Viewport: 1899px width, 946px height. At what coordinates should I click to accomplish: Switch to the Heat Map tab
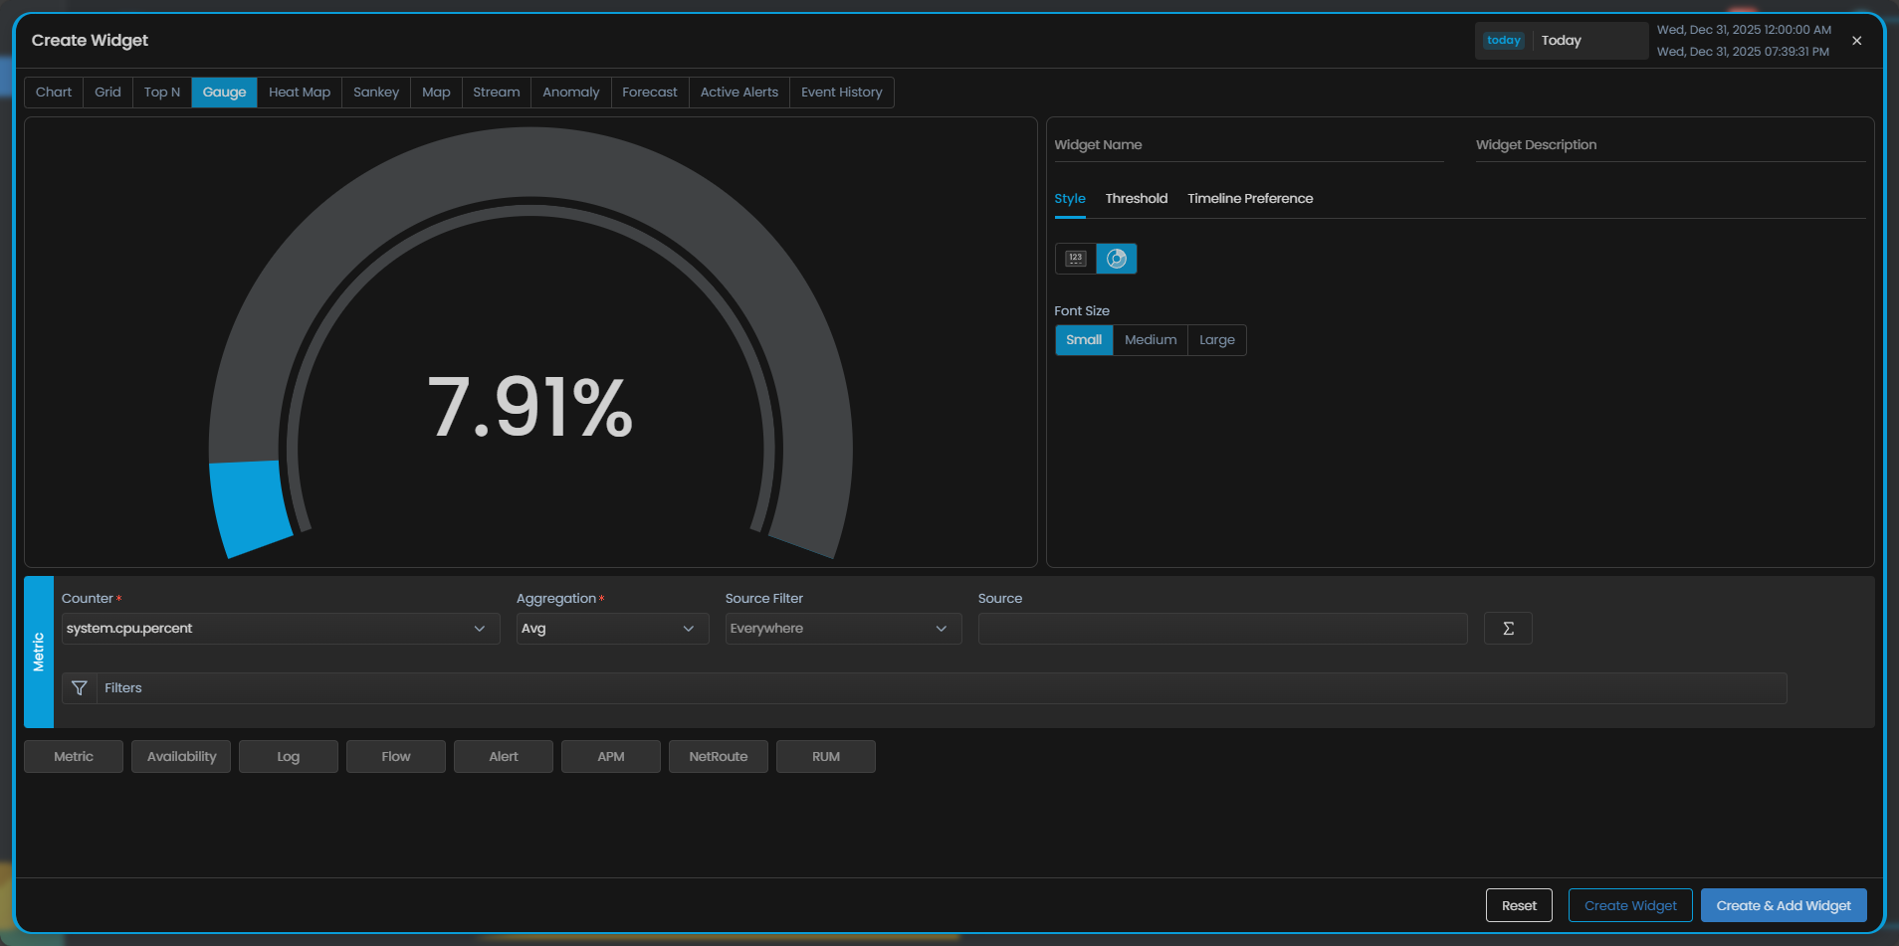click(x=299, y=93)
